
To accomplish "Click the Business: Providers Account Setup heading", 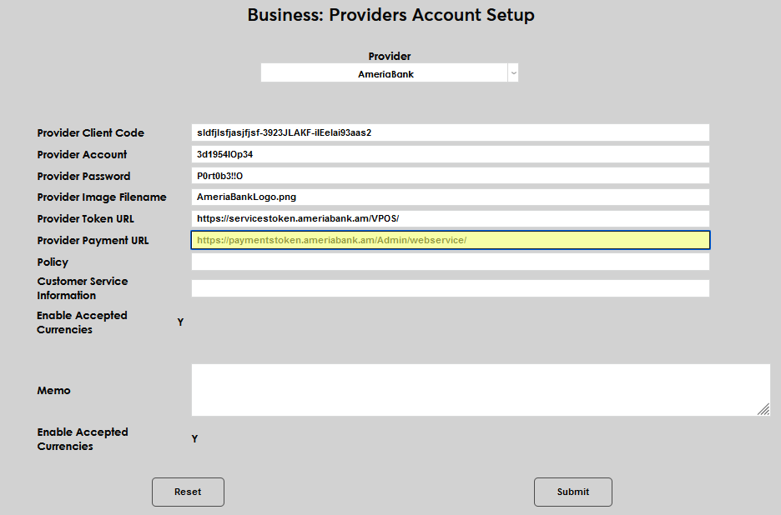I will pyautogui.click(x=390, y=15).
